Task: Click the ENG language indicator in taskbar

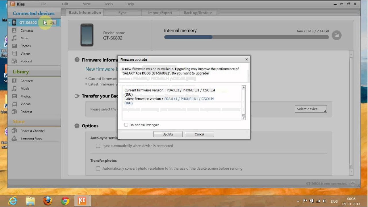Action: [x=334, y=202]
